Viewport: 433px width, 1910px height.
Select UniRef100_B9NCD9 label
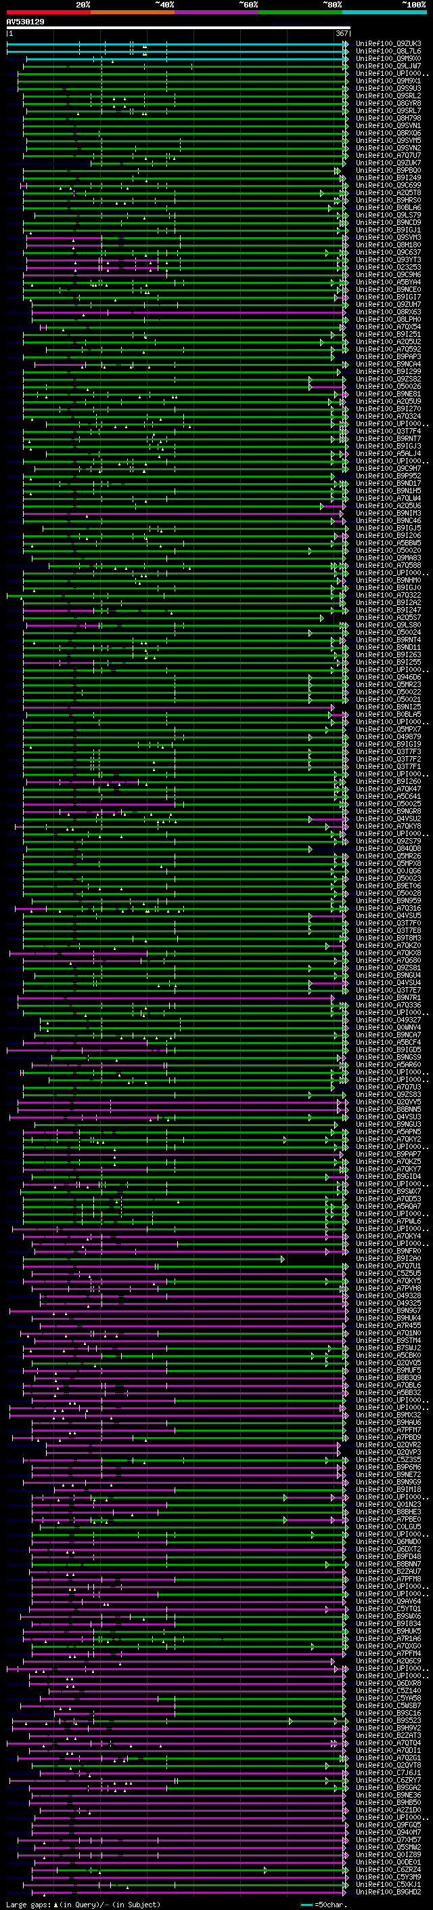point(388,222)
